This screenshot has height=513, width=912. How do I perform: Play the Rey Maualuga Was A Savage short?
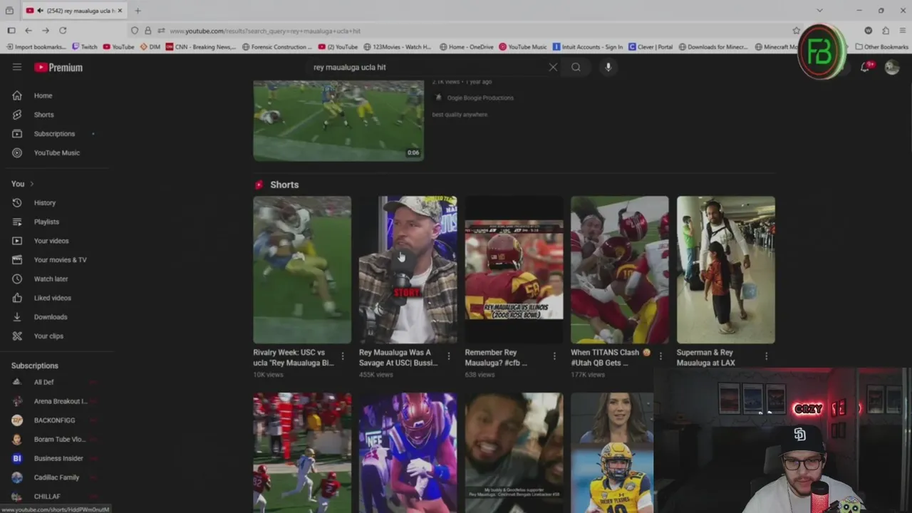(408, 270)
